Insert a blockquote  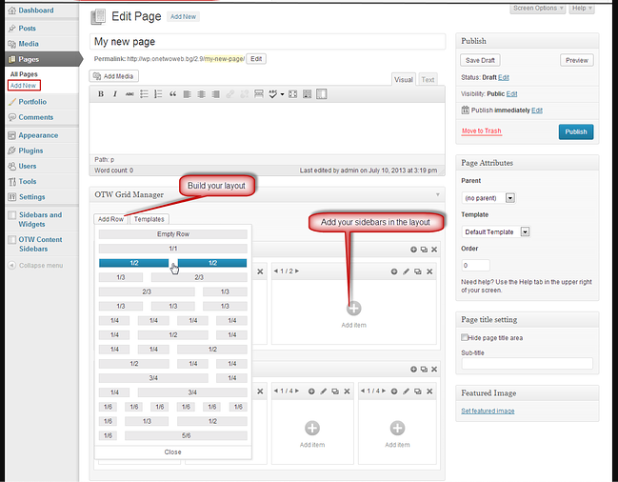click(172, 94)
